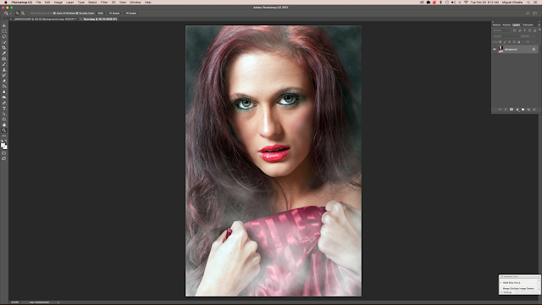The height and width of the screenshot is (305, 542).
Task: Click Zoom In mode in options bar
Action: coord(17,14)
